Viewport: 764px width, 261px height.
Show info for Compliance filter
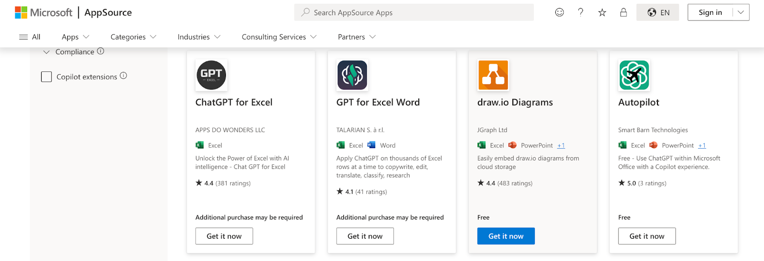tap(100, 51)
